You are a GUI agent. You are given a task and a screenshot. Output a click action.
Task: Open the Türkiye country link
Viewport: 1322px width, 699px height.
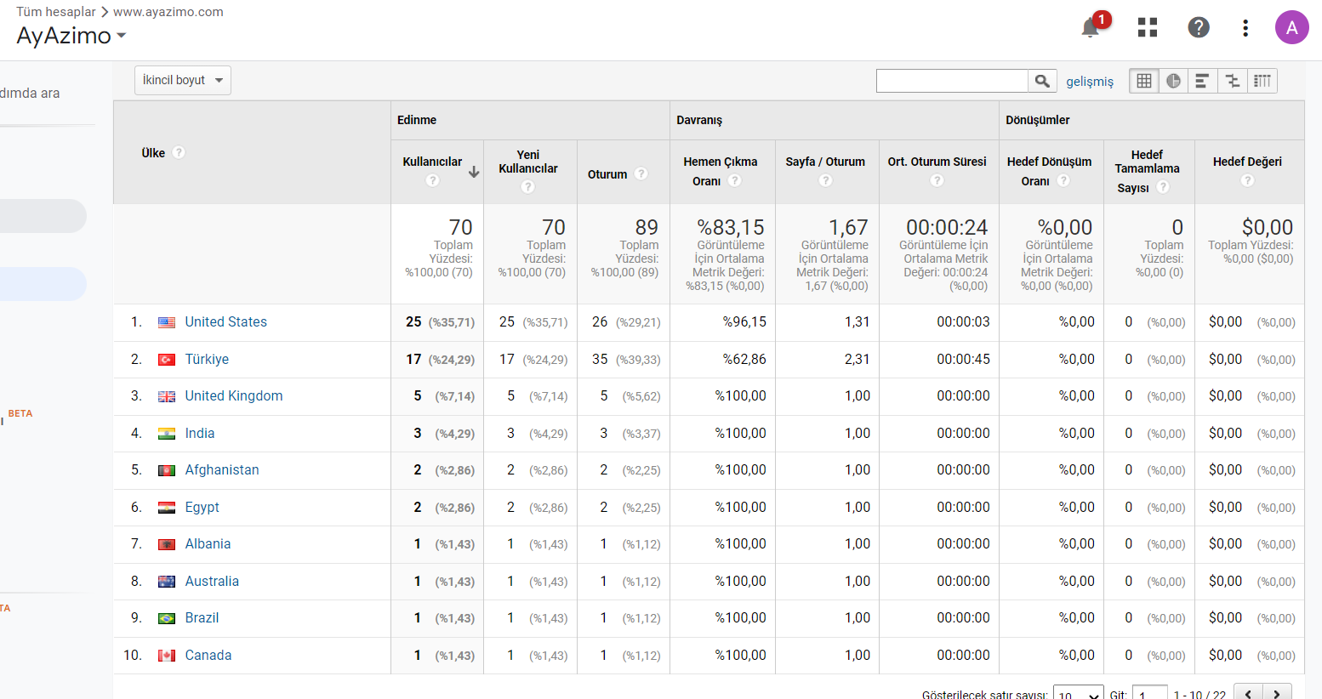point(207,359)
